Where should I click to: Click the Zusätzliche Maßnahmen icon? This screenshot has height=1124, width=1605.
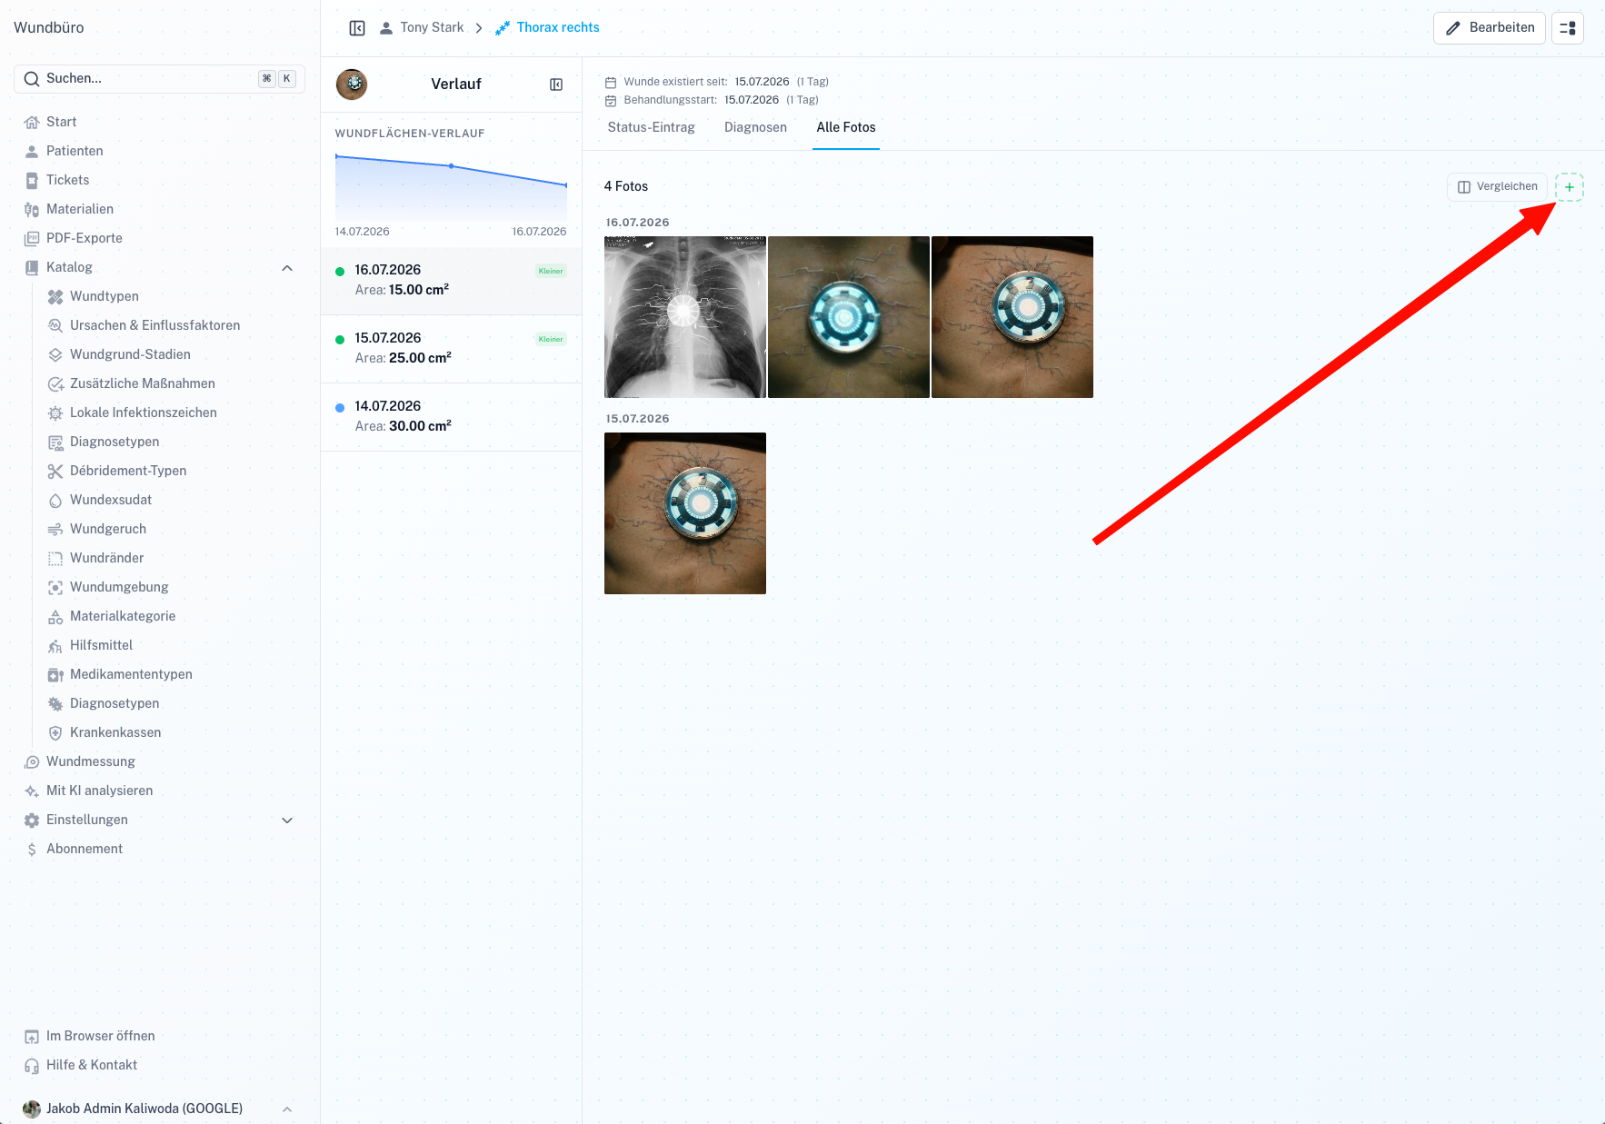click(55, 383)
